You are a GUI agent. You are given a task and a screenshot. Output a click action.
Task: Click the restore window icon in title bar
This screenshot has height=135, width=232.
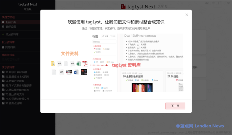coord(207,3)
